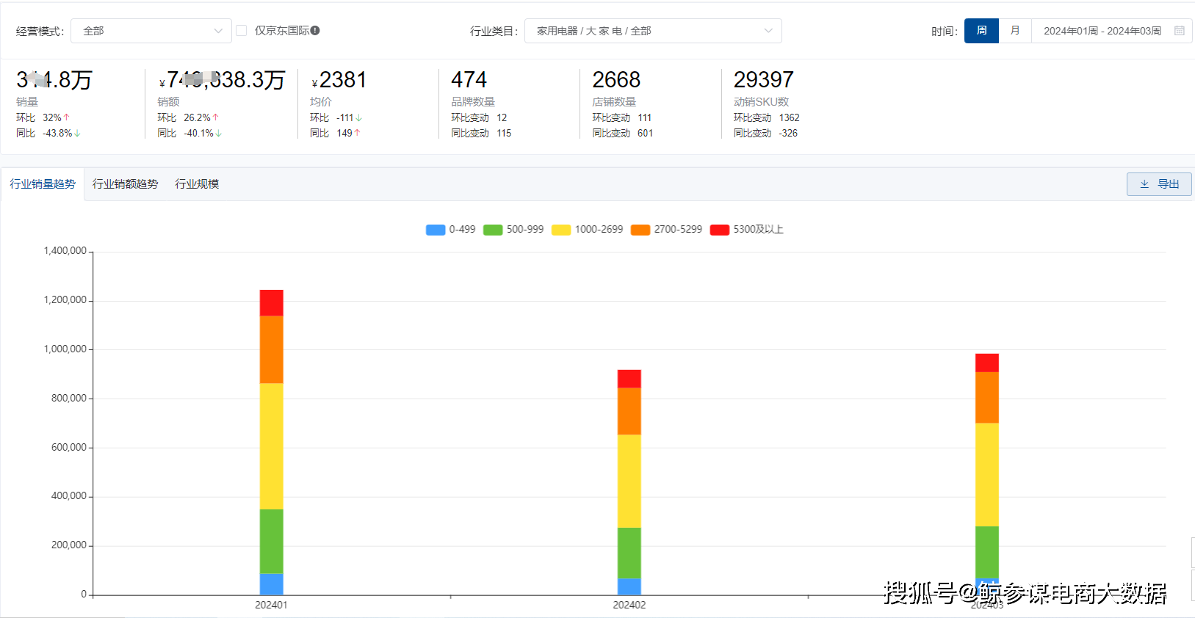Viewport: 1195px width, 618px height.
Task: Click the chevron arrow in 经营模式 dropdown
Action: [218, 31]
